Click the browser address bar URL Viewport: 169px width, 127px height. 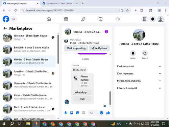pyautogui.click(x=50, y=10)
